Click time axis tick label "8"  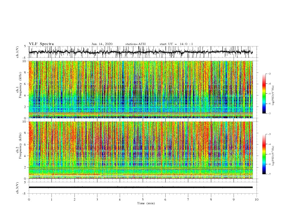(211, 199)
